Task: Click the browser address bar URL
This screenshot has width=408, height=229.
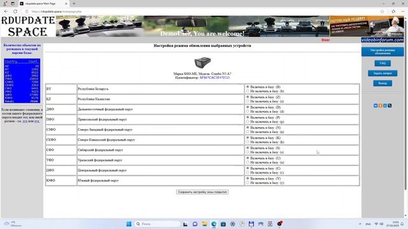Action: pos(57,11)
